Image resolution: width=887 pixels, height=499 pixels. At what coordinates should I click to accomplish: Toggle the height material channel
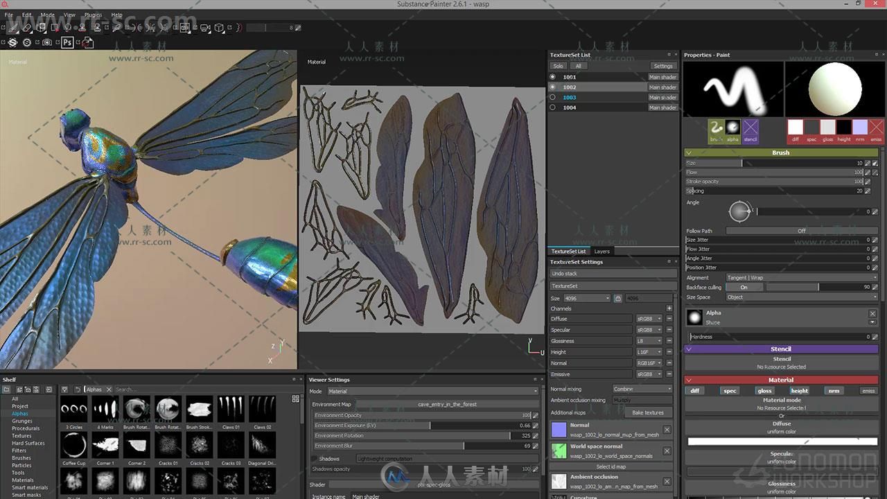click(x=800, y=391)
